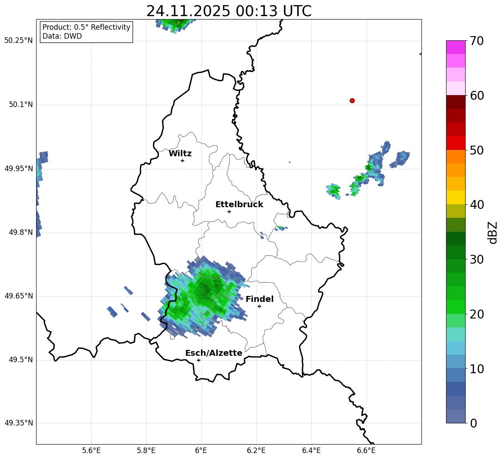Image resolution: width=503 pixels, height=459 pixels.
Task: Click the Esch/Alzette station cross marker
Action: [198, 360]
